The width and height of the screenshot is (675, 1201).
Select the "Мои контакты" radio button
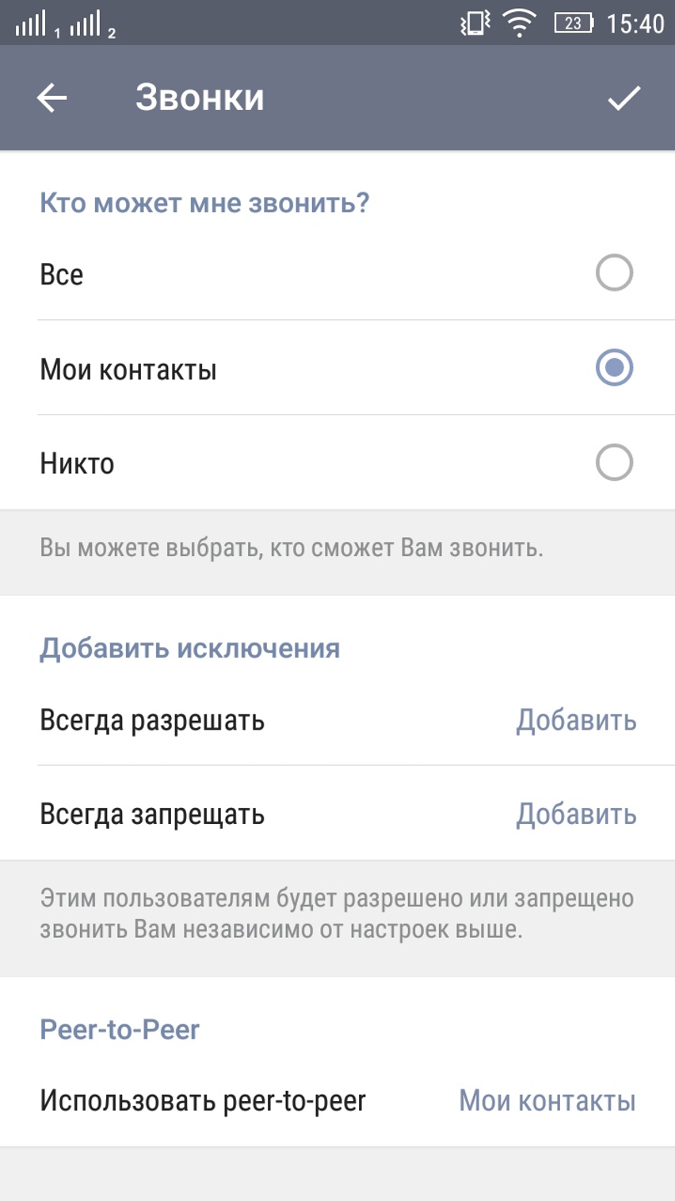click(x=614, y=368)
